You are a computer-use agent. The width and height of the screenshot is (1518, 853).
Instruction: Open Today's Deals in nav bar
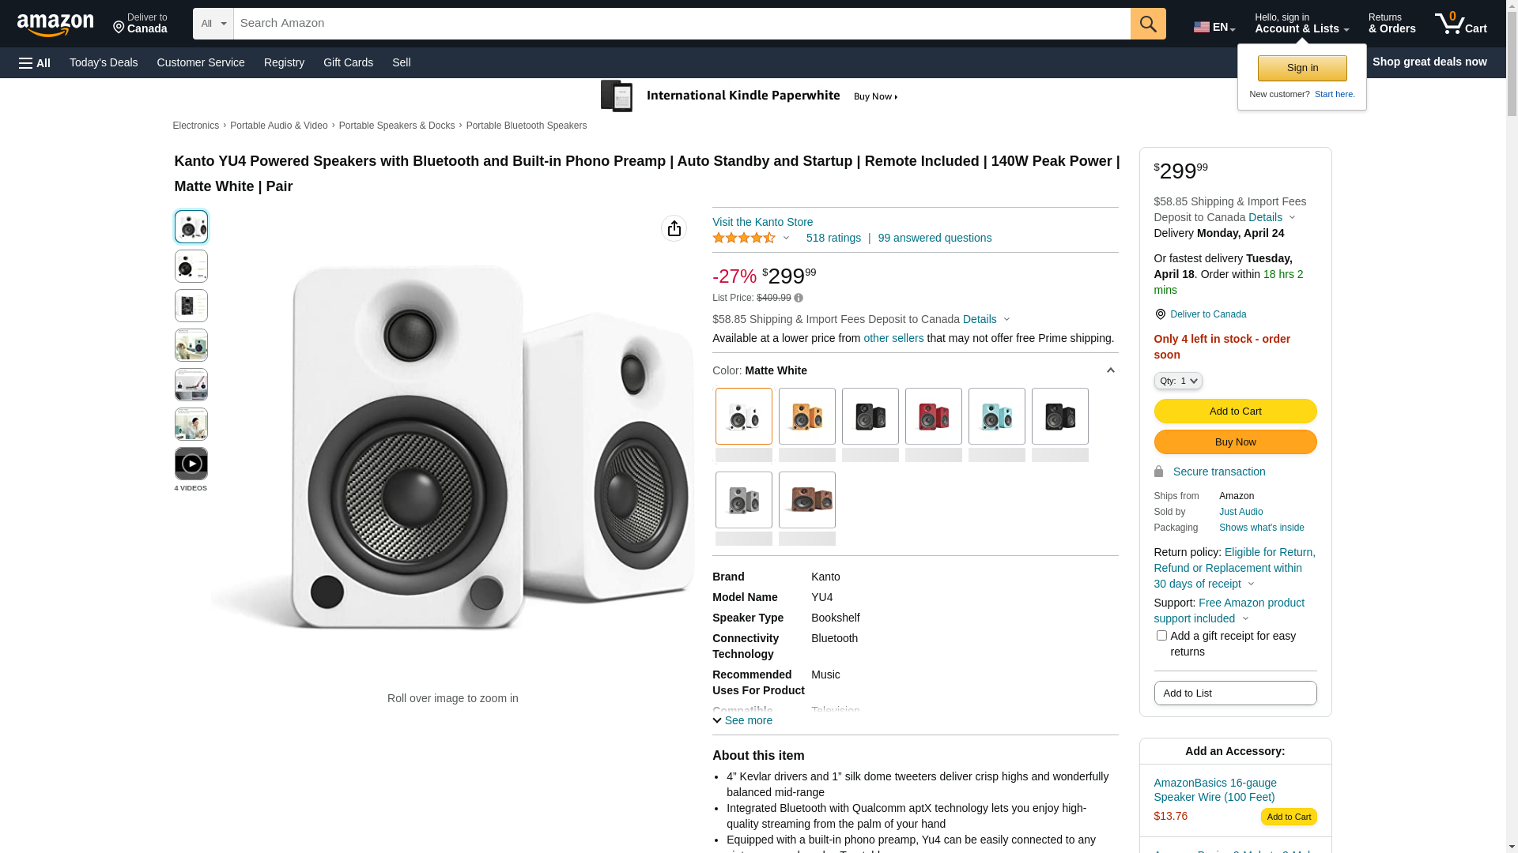(104, 62)
